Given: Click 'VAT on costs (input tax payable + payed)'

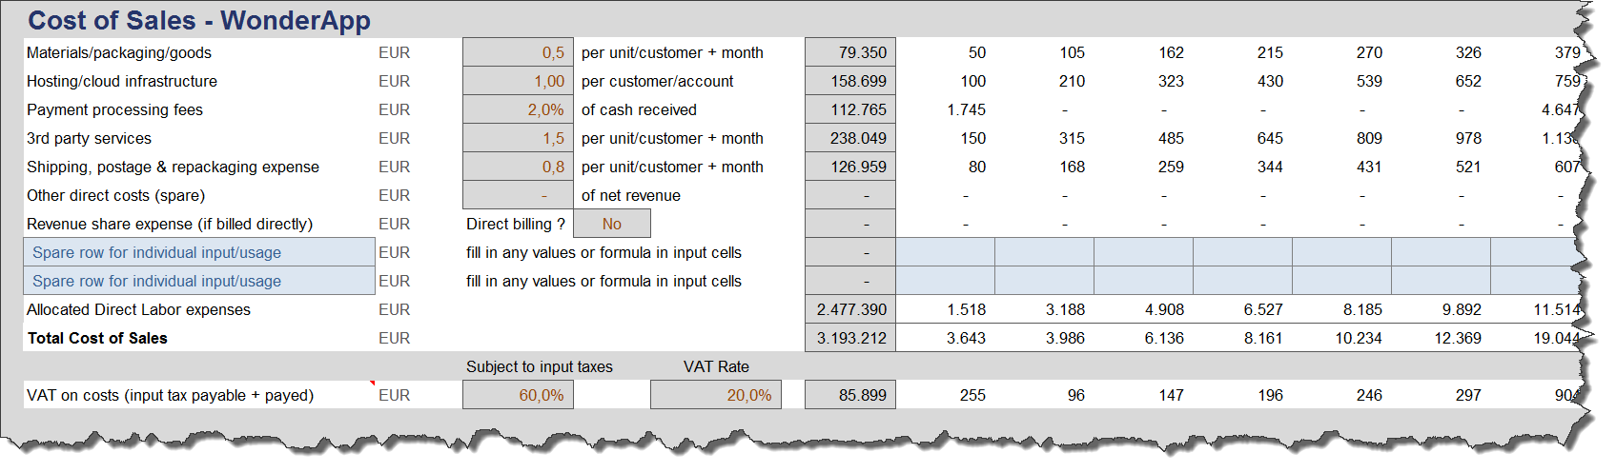Looking at the screenshot, I should tap(170, 396).
